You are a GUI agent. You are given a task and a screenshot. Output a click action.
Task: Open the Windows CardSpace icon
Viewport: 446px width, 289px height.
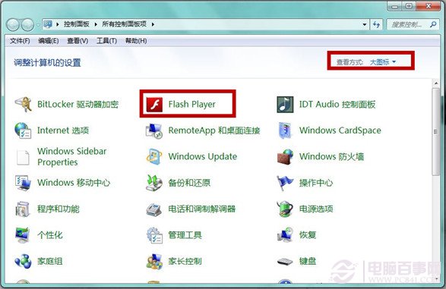tap(285, 130)
